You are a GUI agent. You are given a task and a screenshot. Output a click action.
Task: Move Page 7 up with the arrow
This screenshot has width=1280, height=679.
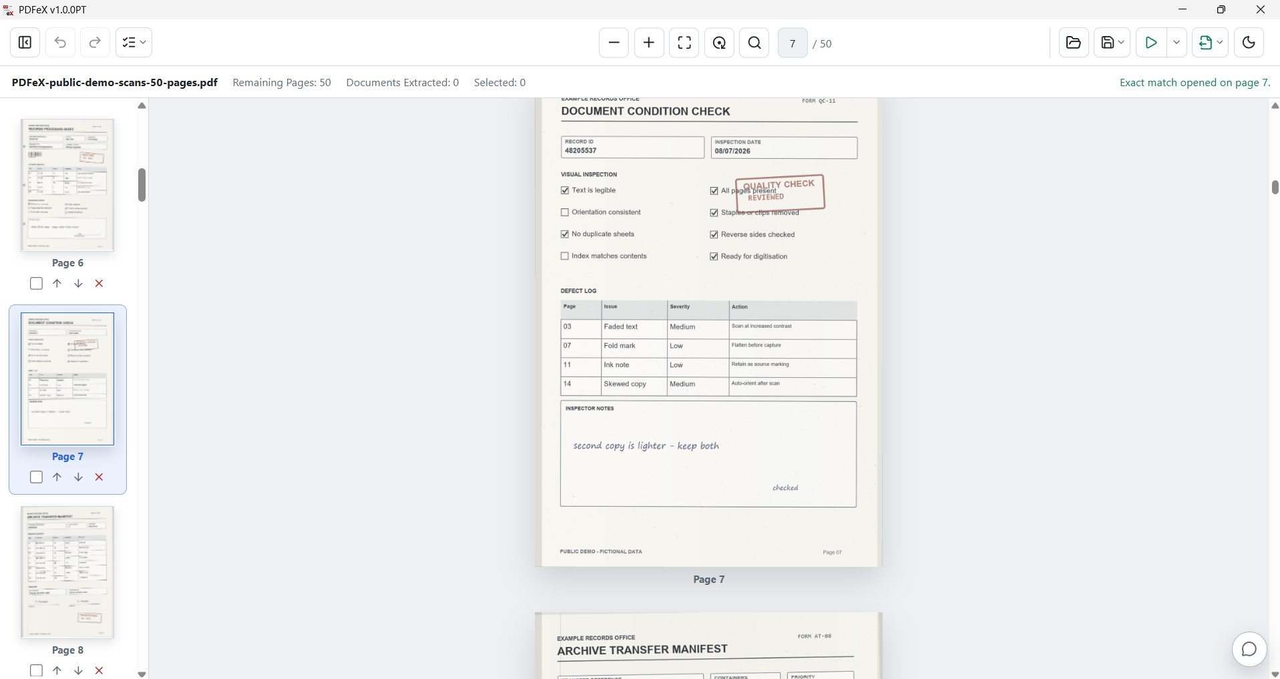57,477
